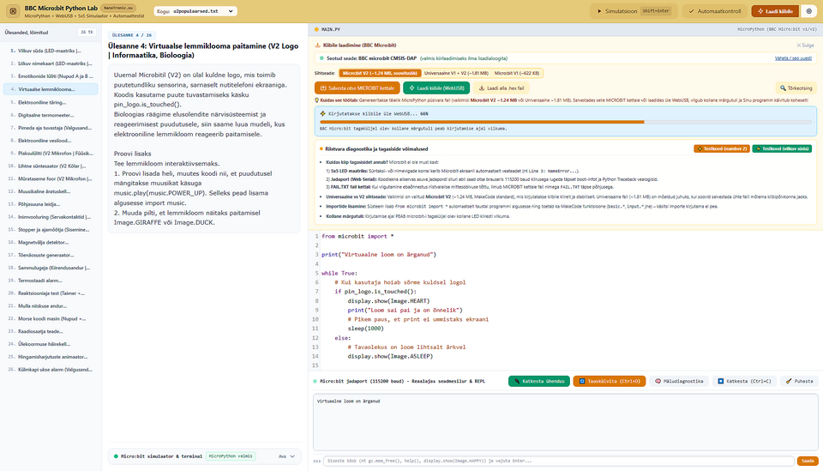This screenshot has width=823, height=471.
Task: Select target Micro:bit V2 (~1.24 MB)
Action: tap(380, 73)
